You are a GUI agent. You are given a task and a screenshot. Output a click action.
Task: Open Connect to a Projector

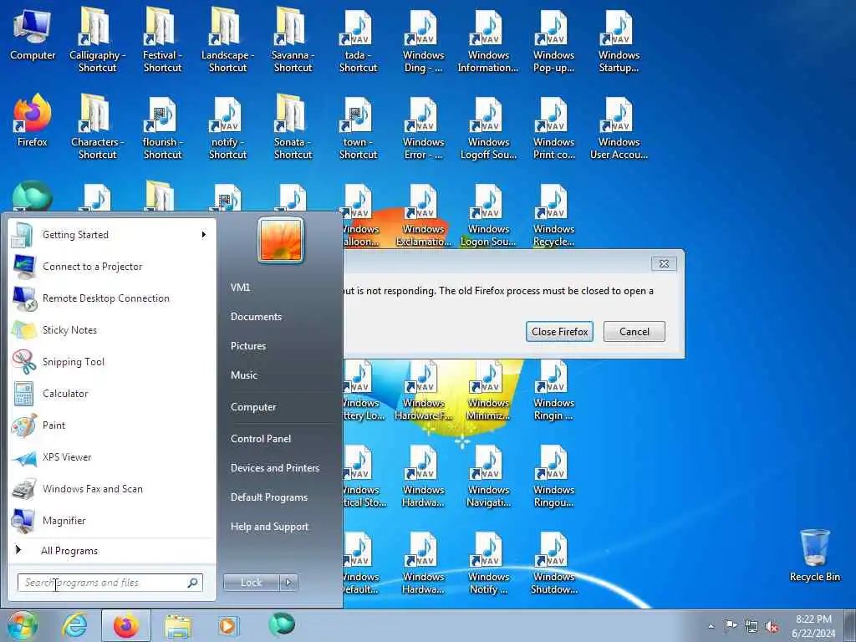(112, 267)
